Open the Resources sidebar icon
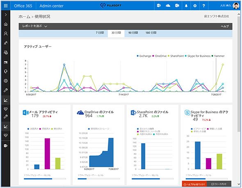 (x=6, y=53)
